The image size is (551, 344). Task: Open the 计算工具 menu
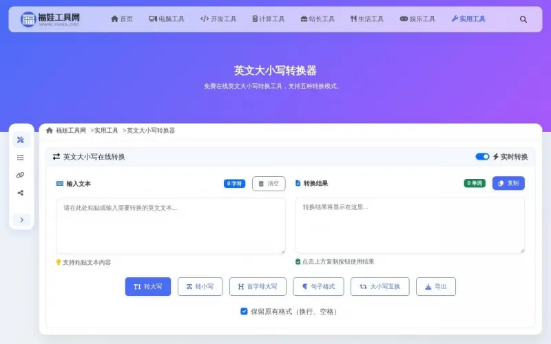(269, 19)
